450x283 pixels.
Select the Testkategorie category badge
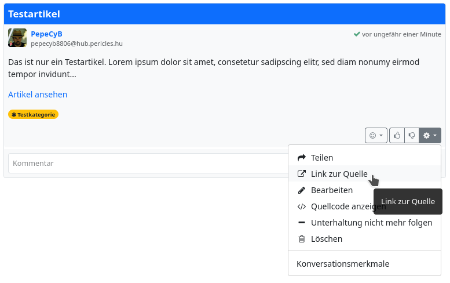[33, 114]
